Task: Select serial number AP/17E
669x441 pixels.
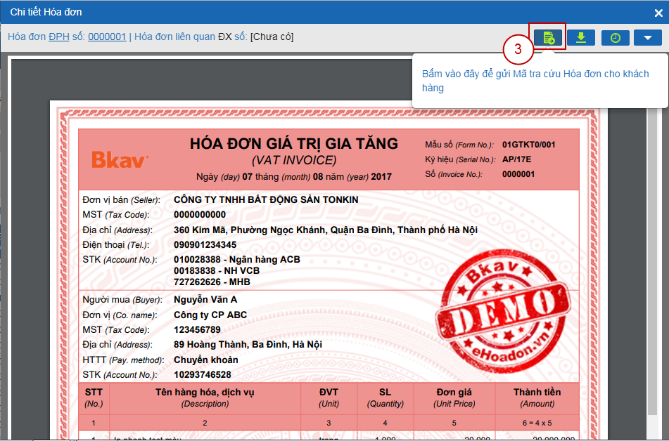Action: pyautogui.click(x=516, y=159)
